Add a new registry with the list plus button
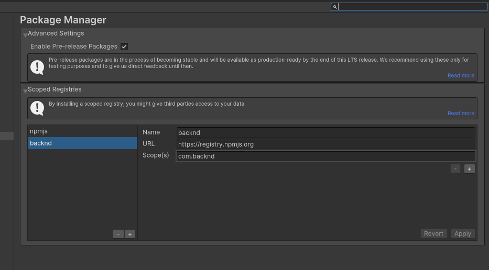 [x=129, y=234]
